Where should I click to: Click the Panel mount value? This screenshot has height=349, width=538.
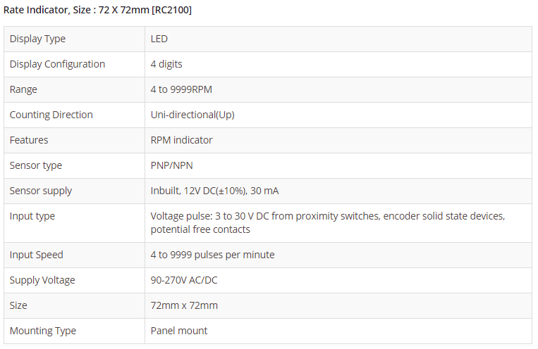(179, 331)
